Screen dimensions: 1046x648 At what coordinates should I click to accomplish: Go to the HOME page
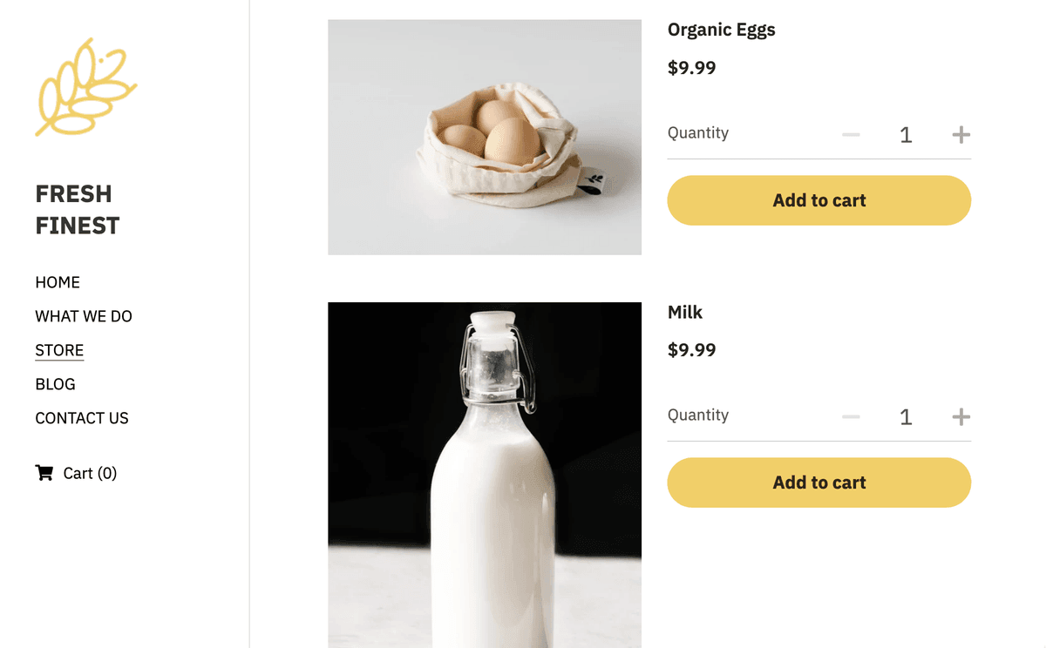point(58,282)
